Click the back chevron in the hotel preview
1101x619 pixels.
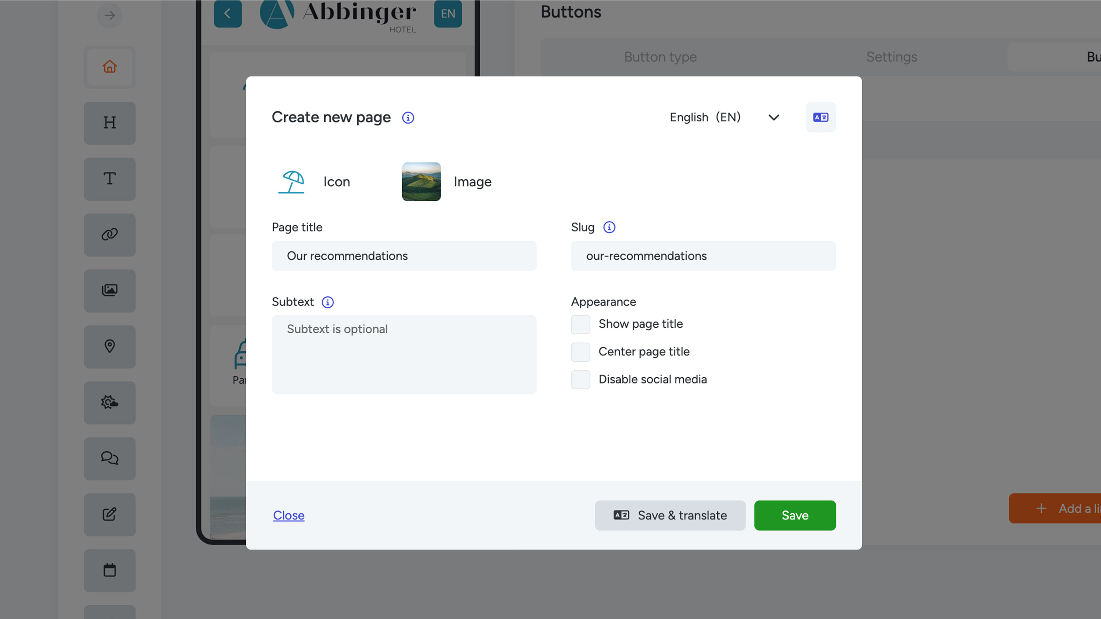228,14
